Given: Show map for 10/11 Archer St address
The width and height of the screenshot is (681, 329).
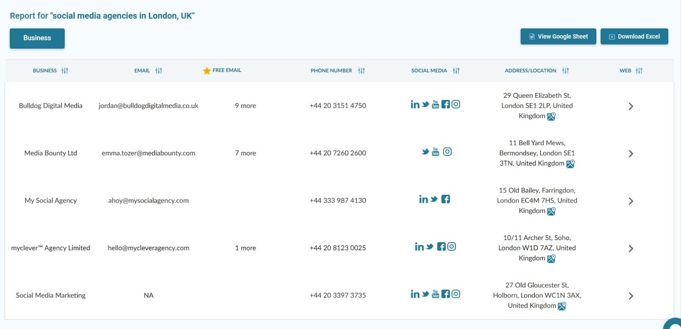Looking at the screenshot, I should point(551,259).
